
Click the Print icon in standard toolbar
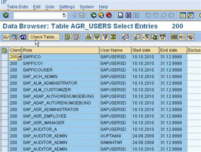coord(121,15)
